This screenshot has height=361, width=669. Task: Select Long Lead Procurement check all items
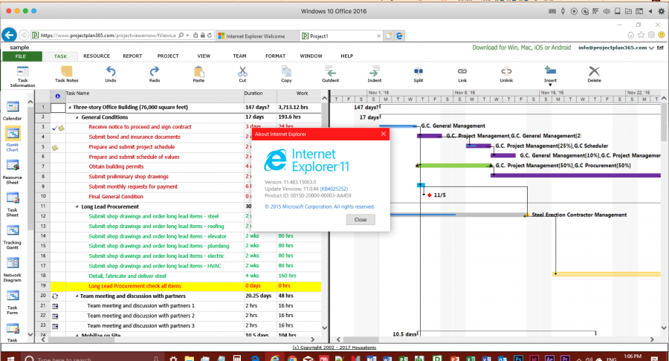[x=135, y=286]
